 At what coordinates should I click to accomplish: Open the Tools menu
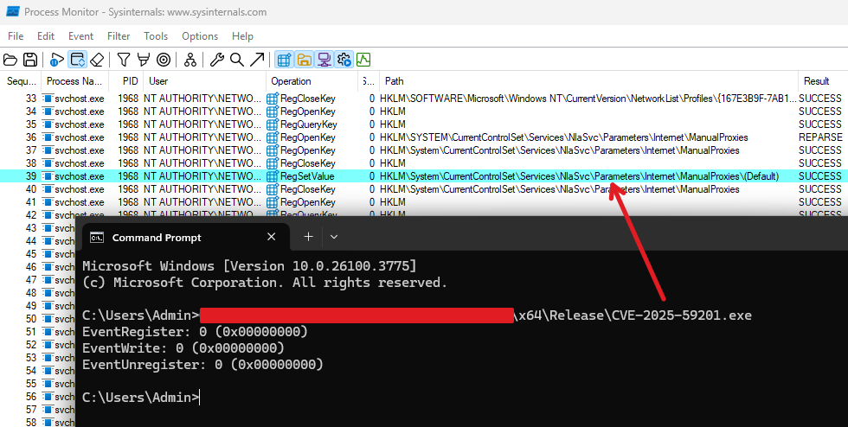(156, 36)
